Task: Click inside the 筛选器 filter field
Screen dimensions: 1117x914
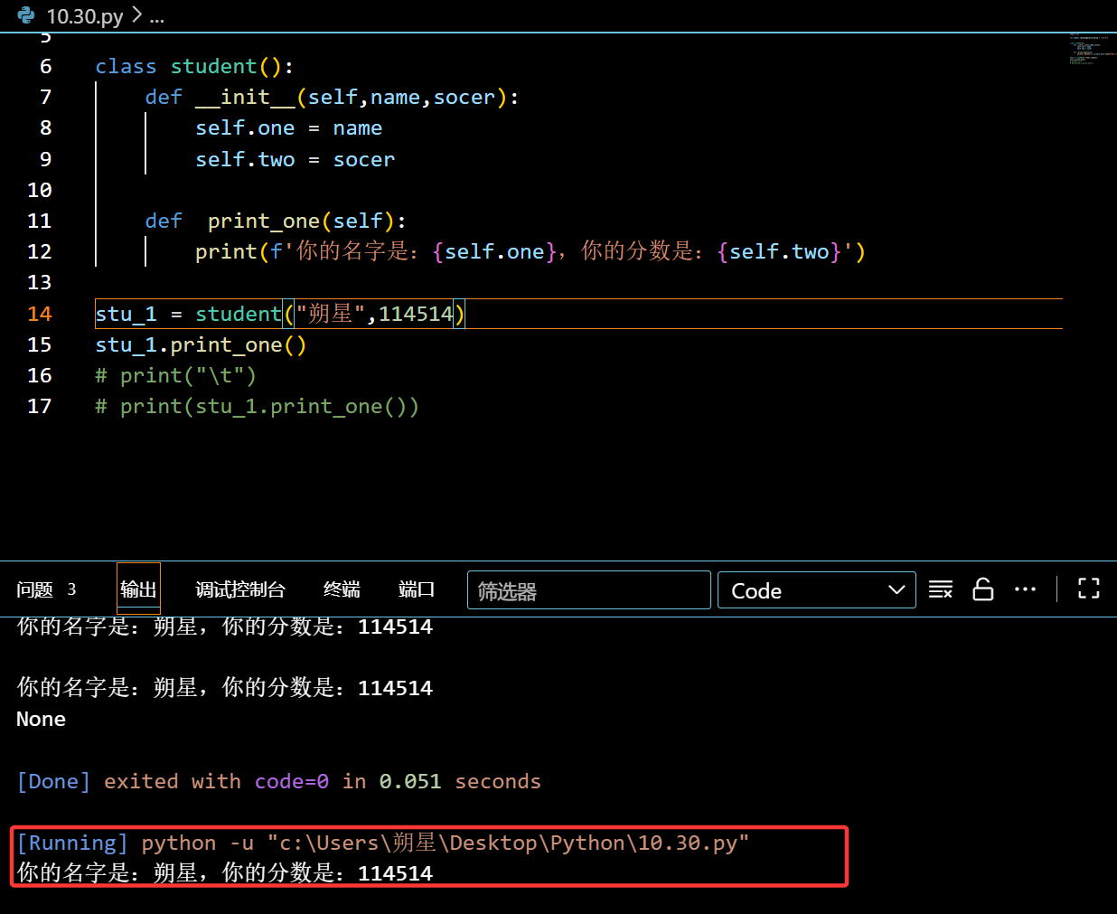Action: (x=587, y=589)
